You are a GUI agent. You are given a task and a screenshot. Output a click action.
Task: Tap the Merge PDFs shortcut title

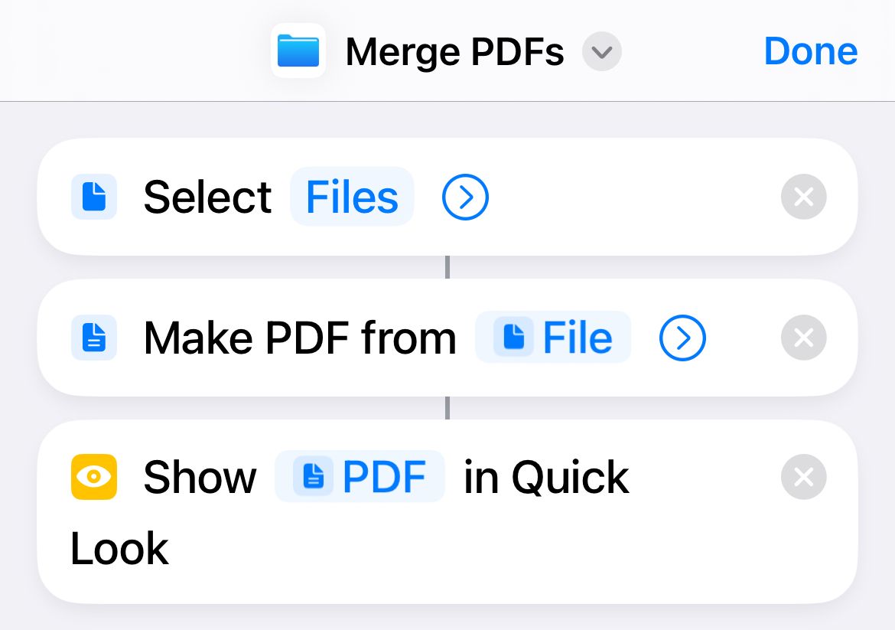(454, 52)
